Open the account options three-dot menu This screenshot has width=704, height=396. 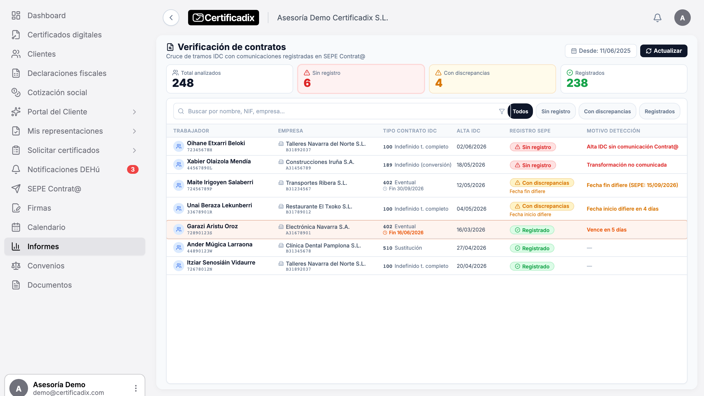pyautogui.click(x=136, y=388)
